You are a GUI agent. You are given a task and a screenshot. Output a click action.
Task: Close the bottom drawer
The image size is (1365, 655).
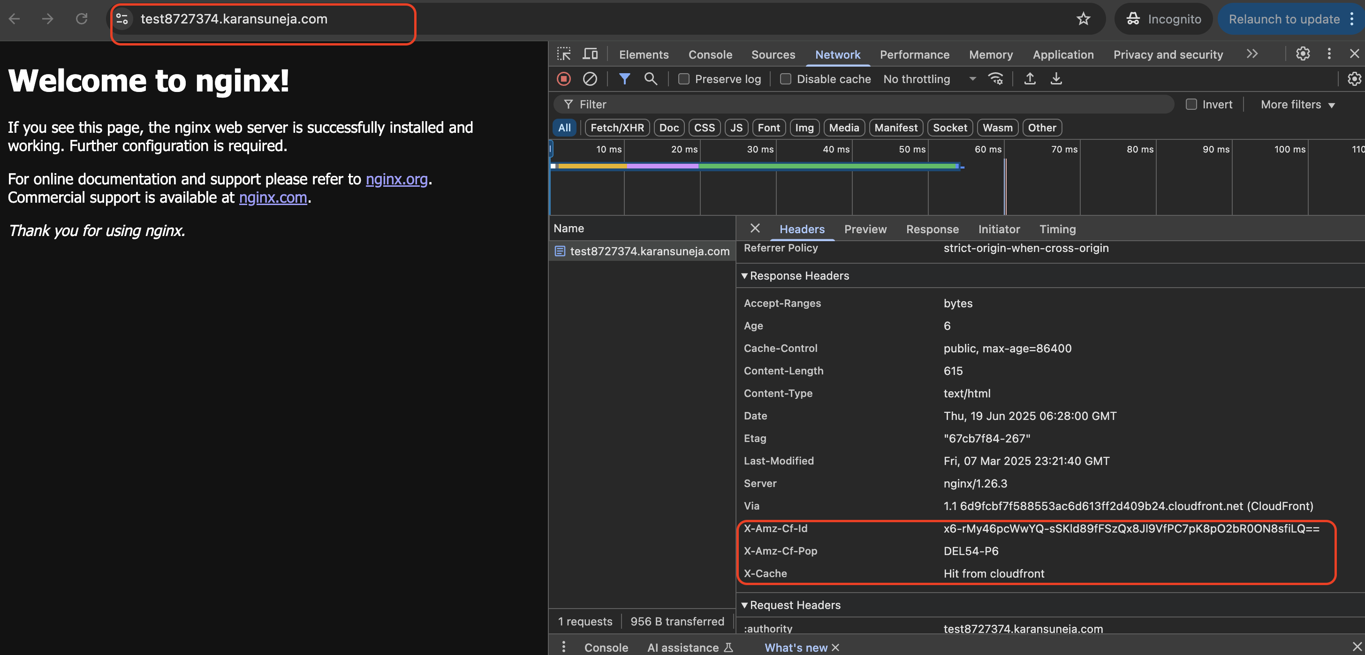click(1357, 647)
